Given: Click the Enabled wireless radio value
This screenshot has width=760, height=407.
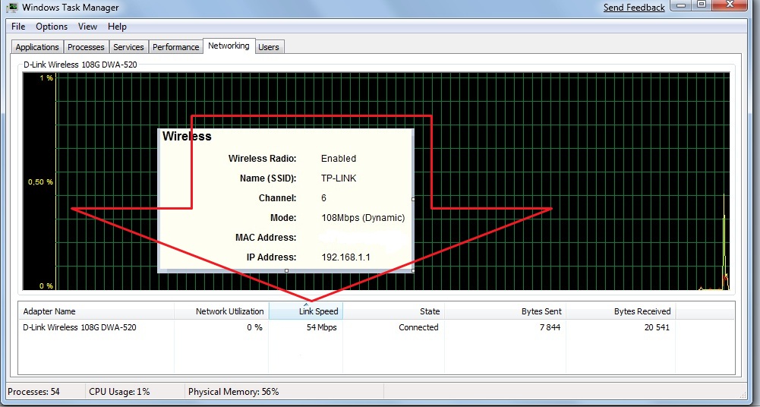Looking at the screenshot, I should point(339,159).
